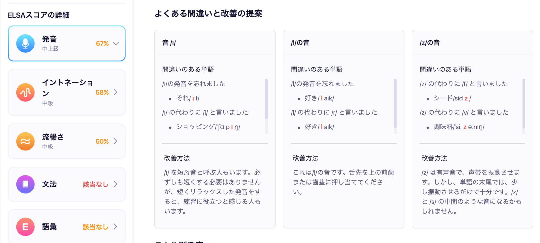Open the 文法 section arrow

point(115,184)
